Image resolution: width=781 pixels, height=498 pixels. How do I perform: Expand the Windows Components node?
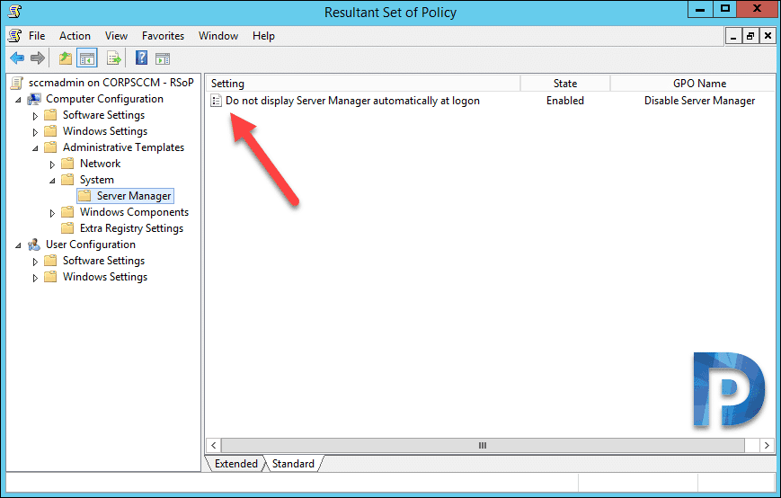pyautogui.click(x=52, y=213)
